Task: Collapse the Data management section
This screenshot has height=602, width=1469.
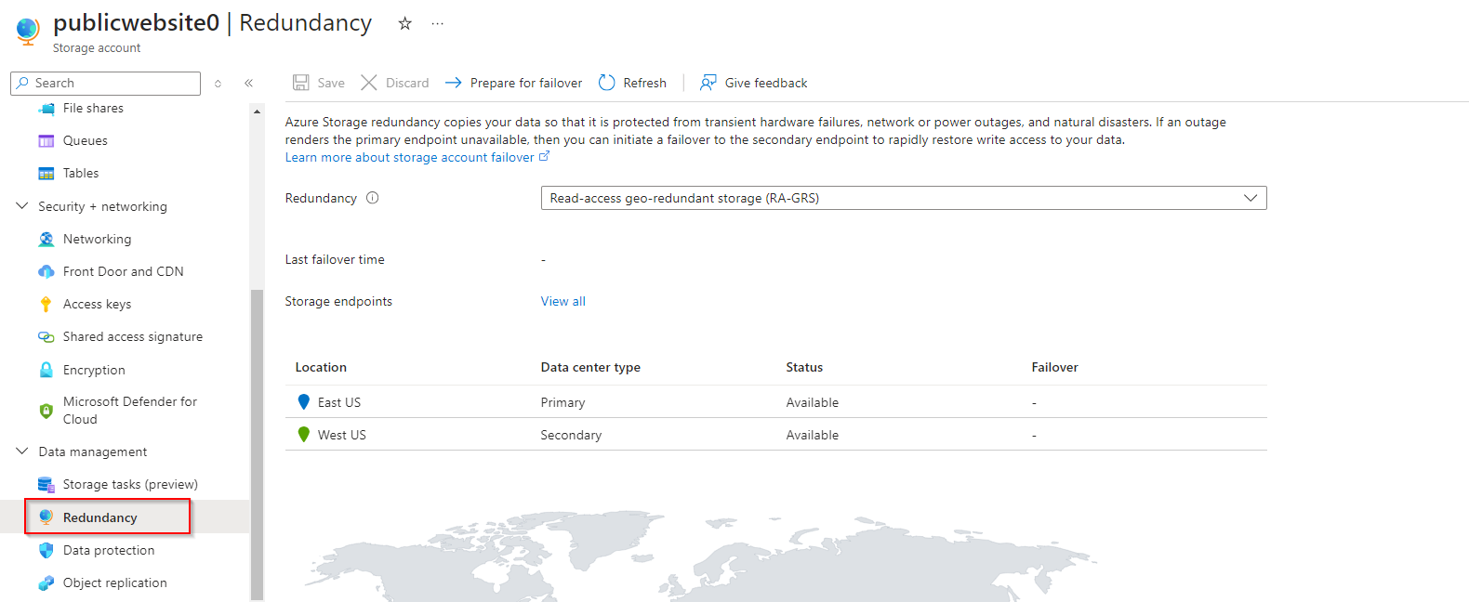Action: pyautogui.click(x=22, y=451)
